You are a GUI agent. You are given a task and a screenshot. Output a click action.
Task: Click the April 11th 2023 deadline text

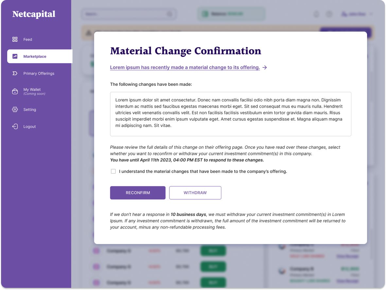click(187, 160)
